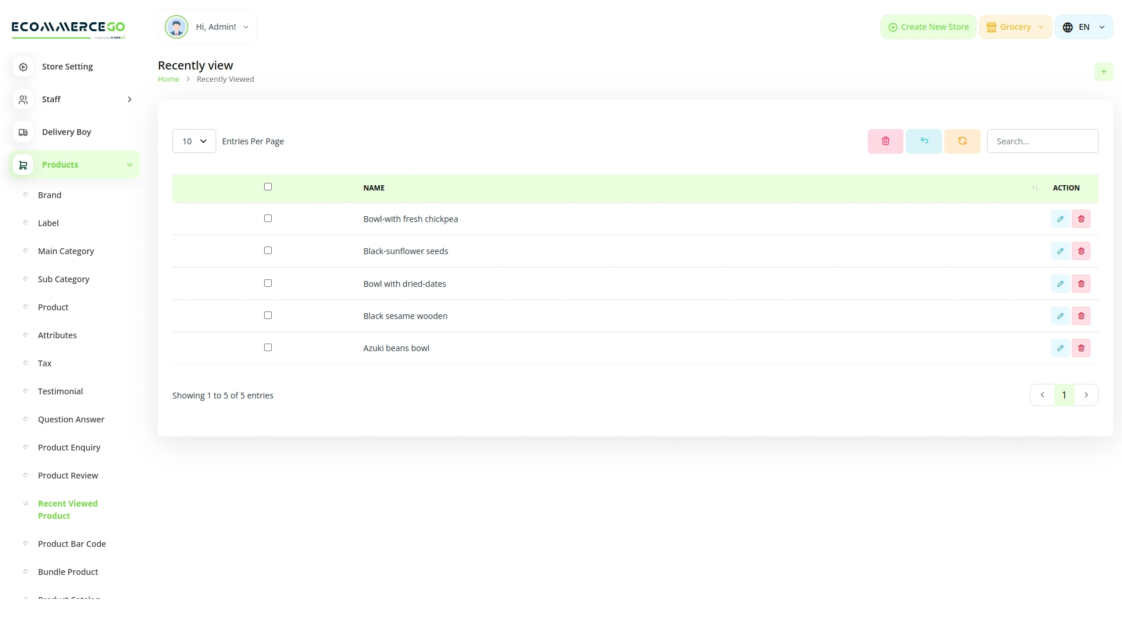
Task: Open the Delivery Boy section icon
Action: click(23, 132)
